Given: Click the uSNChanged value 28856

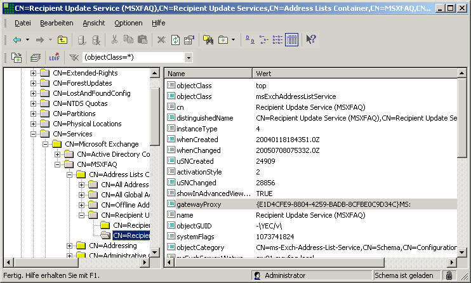Looking at the screenshot, I should [265, 183].
